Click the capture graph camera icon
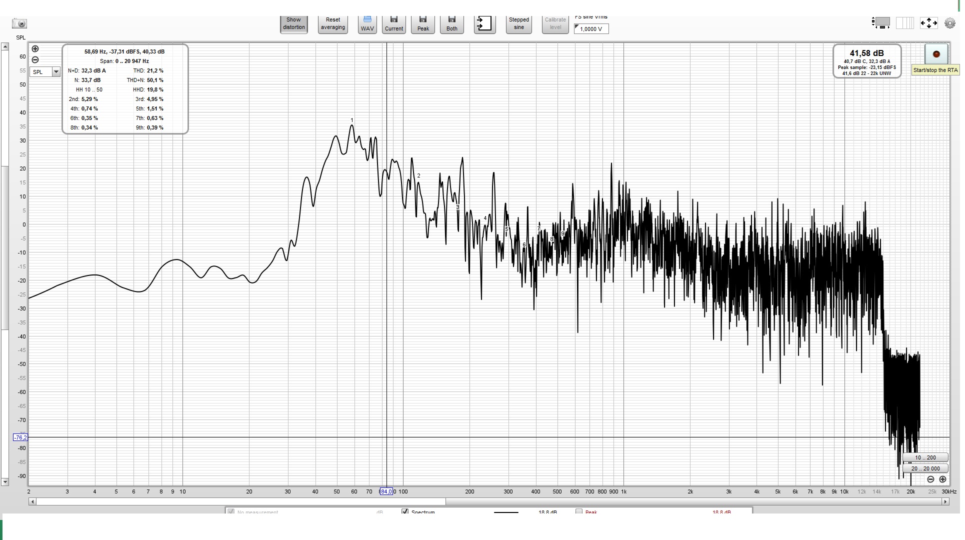965x540 pixels. (19, 23)
